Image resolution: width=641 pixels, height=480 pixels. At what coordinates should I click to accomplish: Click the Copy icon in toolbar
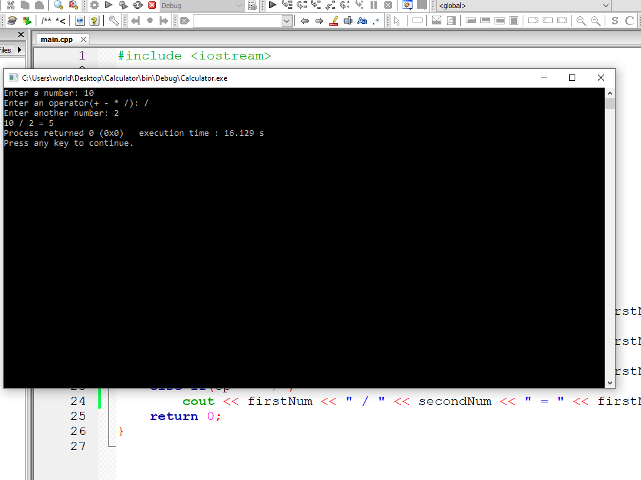[25, 5]
